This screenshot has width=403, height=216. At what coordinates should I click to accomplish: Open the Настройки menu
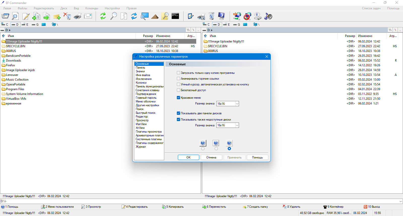(x=112, y=8)
